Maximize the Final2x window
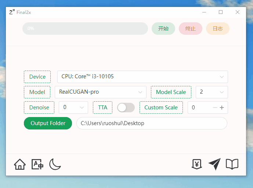 221,12
